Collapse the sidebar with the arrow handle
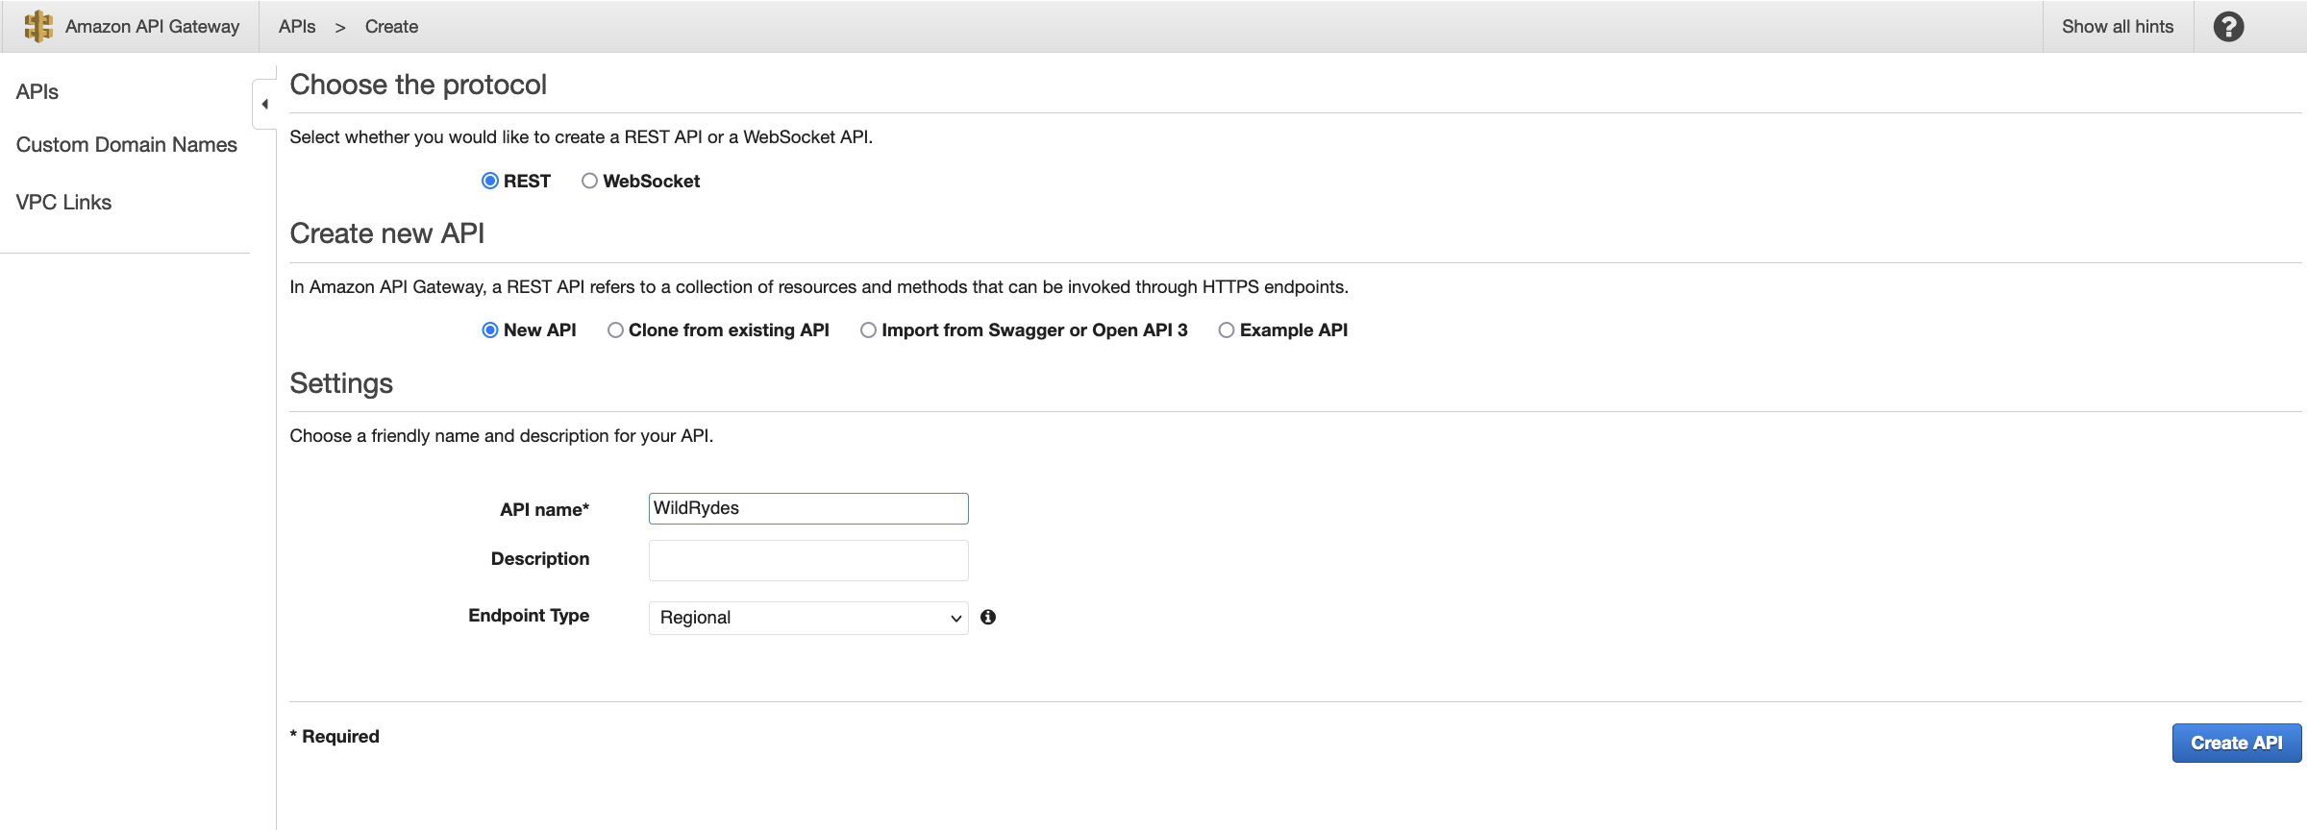2307x830 pixels. [264, 104]
